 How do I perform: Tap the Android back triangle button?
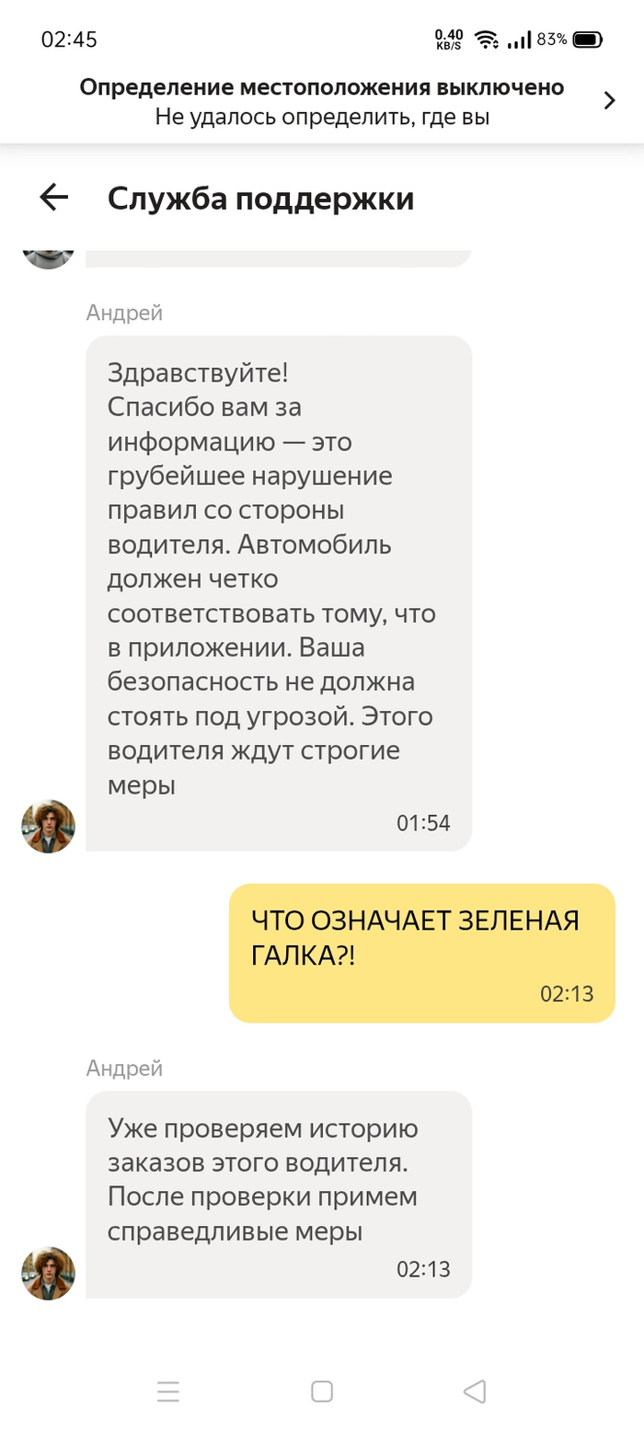(475, 1391)
